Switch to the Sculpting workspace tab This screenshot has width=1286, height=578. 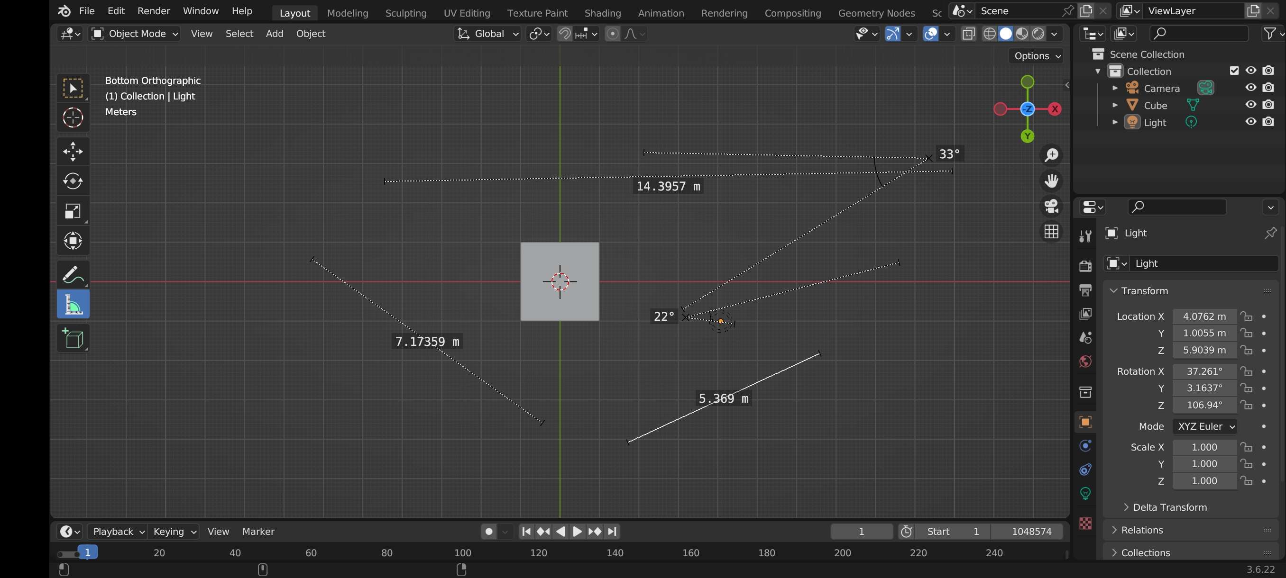tap(405, 13)
